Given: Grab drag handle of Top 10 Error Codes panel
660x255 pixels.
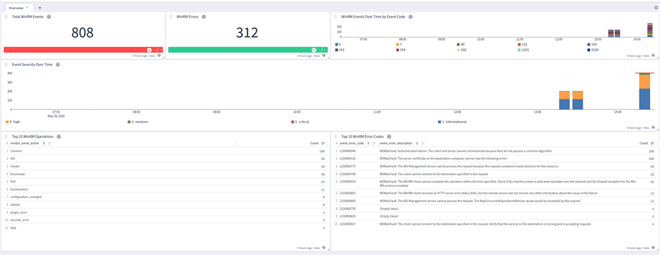Looking at the screenshot, I should (336, 136).
